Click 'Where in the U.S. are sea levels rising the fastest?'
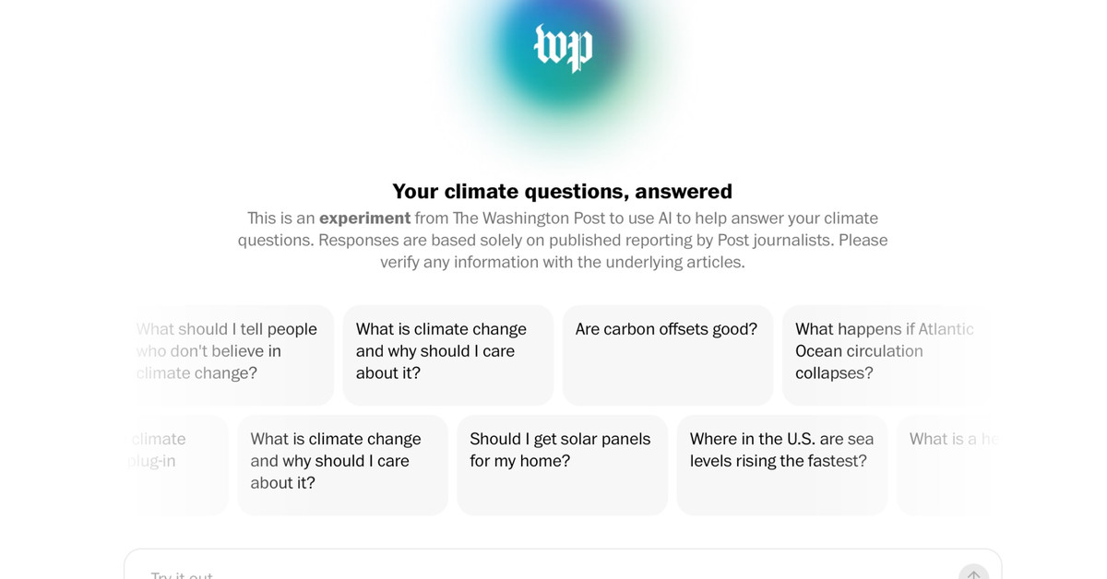 (x=781, y=464)
